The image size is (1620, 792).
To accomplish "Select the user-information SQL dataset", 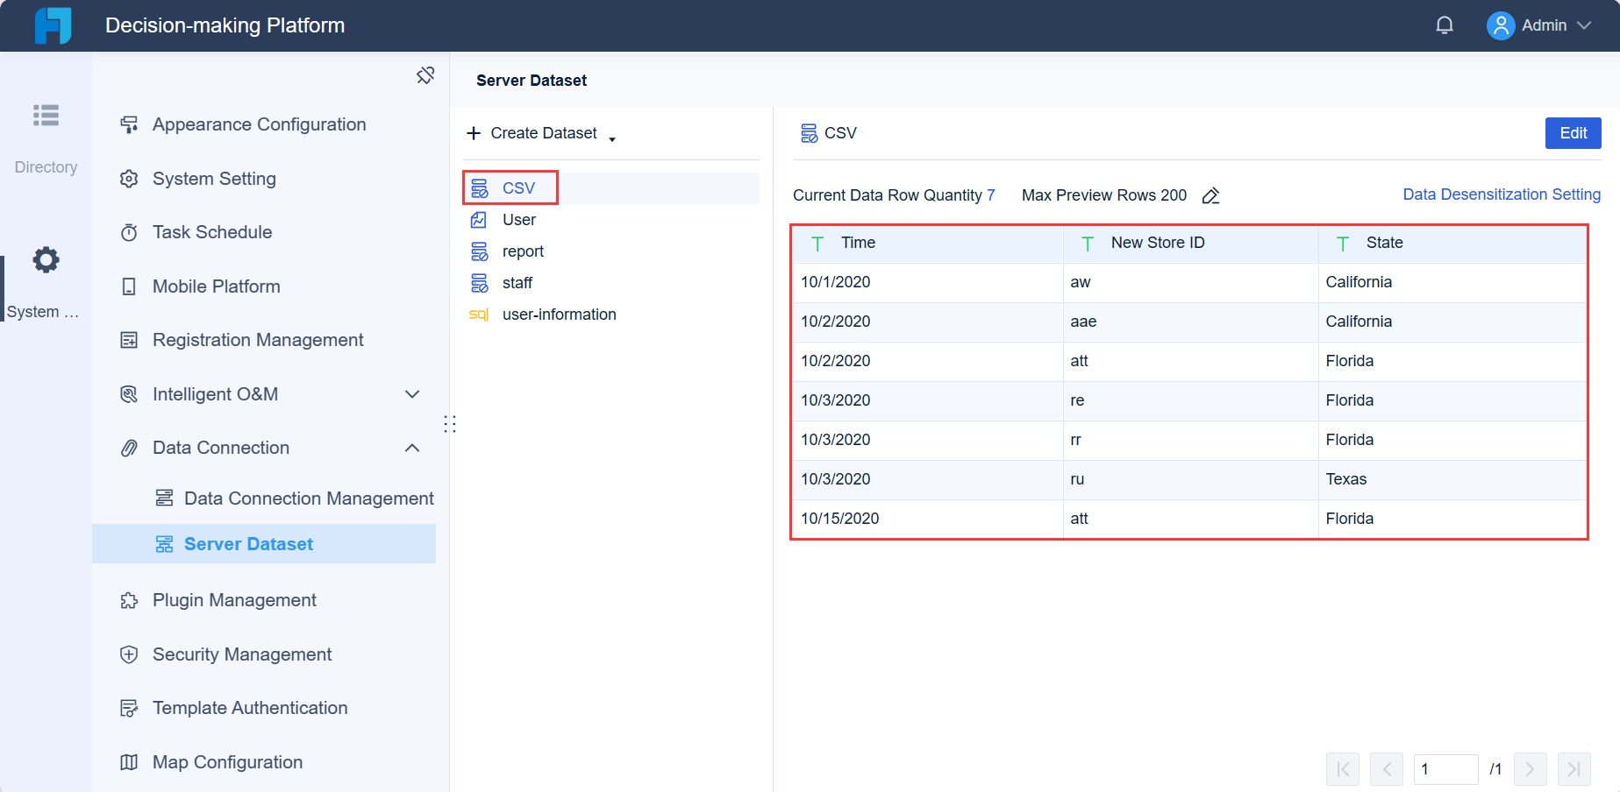I will [x=559, y=315].
